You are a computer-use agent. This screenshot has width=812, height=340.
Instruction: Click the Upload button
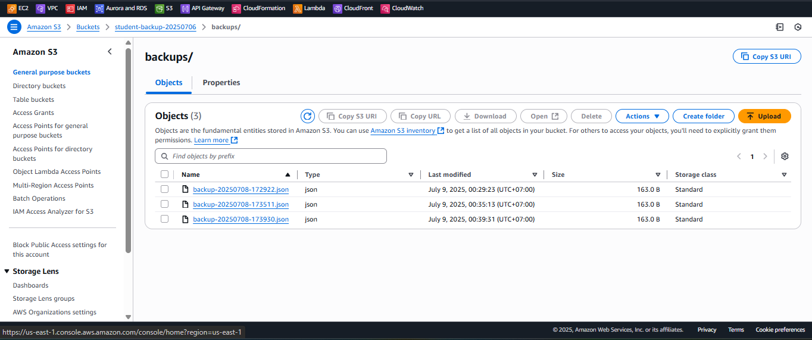point(764,116)
